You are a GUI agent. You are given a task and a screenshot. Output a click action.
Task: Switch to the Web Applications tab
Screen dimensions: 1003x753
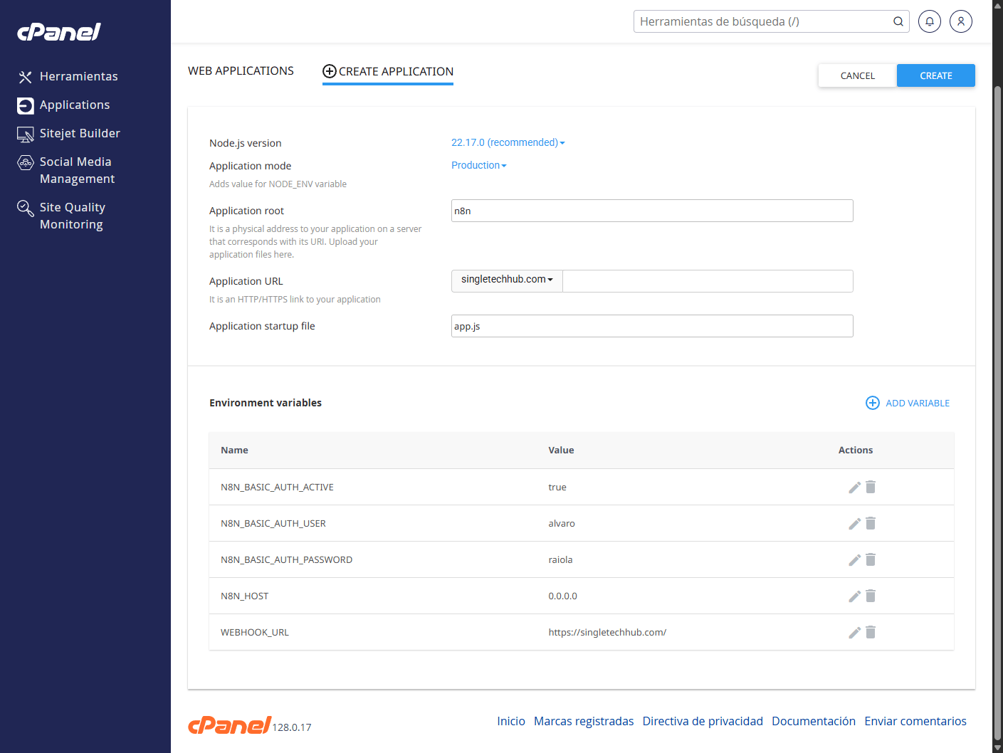(241, 71)
